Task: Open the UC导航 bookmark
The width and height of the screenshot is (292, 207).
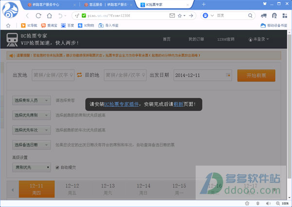Action: point(29,25)
